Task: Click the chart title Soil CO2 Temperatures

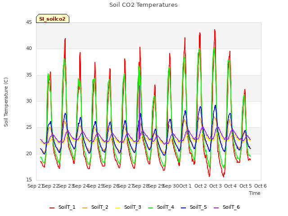Action: [x=144, y=5]
